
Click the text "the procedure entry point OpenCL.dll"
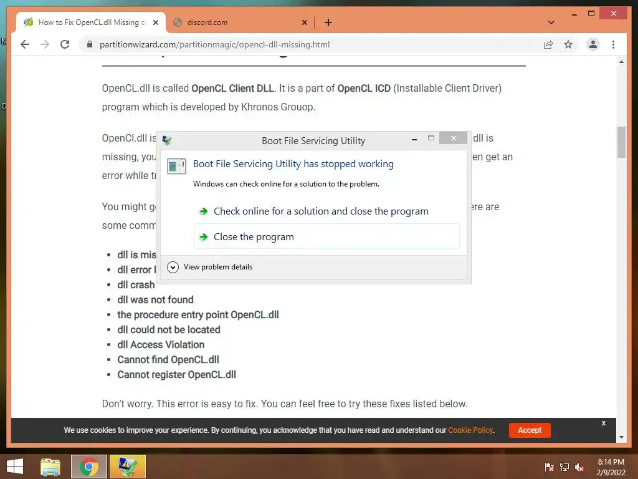pos(198,315)
